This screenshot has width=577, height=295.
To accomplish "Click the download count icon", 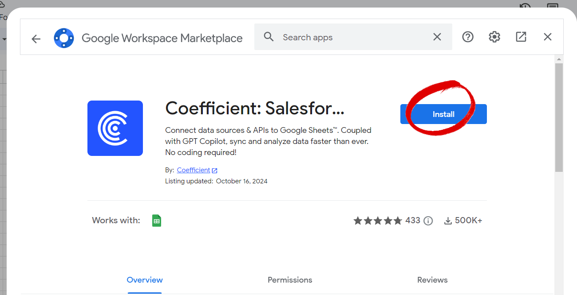I will (448, 221).
